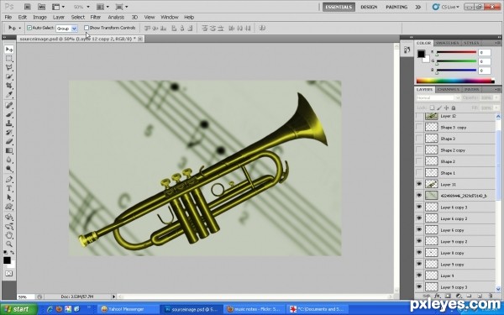Delete layer using the trash icon
Image resolution: width=504 pixels, height=315 pixels.
[490, 296]
